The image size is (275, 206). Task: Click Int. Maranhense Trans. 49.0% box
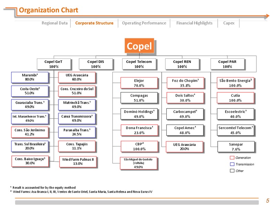point(30,118)
